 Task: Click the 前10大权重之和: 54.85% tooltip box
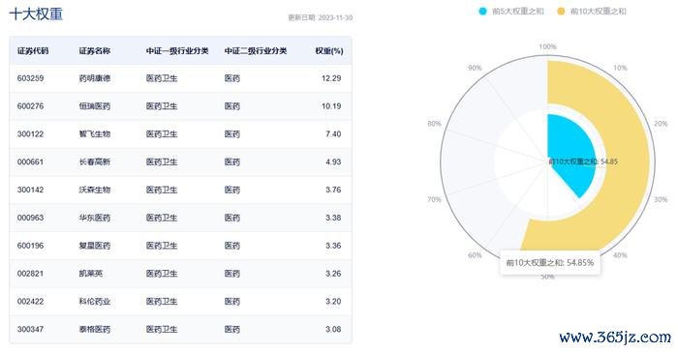[x=549, y=263]
